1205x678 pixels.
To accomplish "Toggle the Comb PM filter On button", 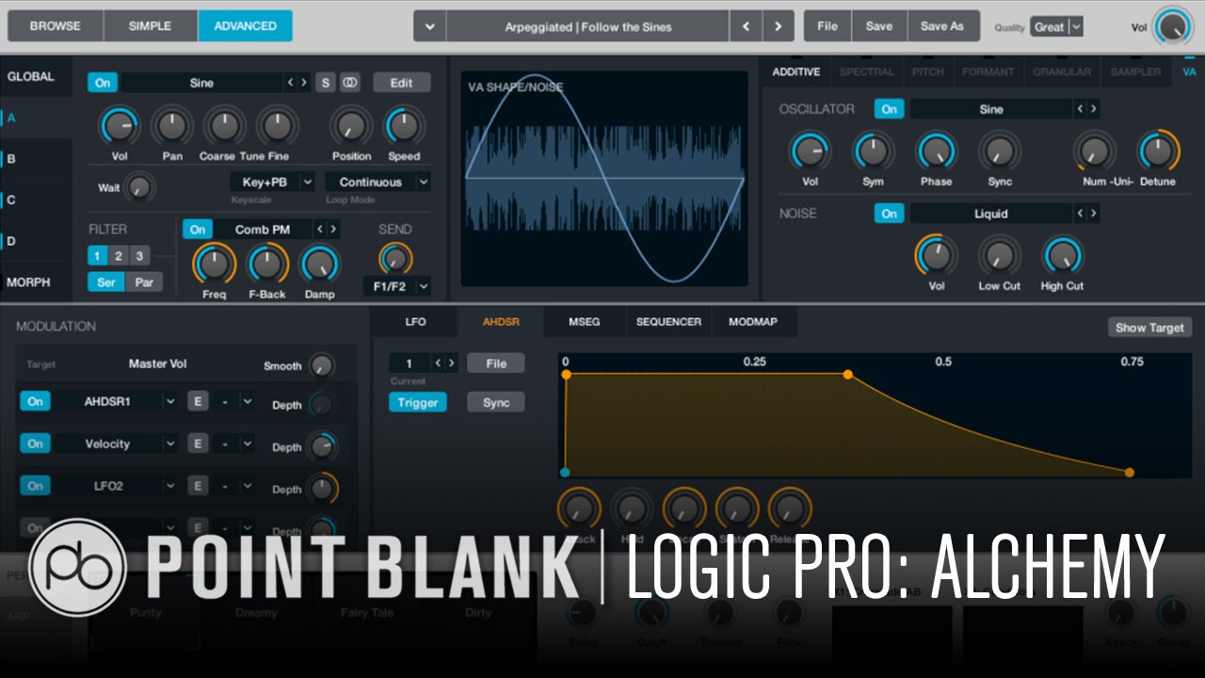I will 197,229.
